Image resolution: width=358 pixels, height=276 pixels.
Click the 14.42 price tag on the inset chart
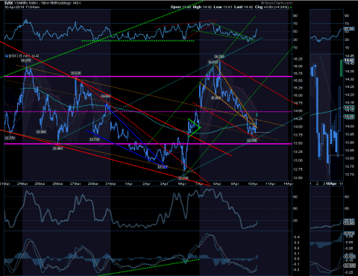click(x=349, y=60)
